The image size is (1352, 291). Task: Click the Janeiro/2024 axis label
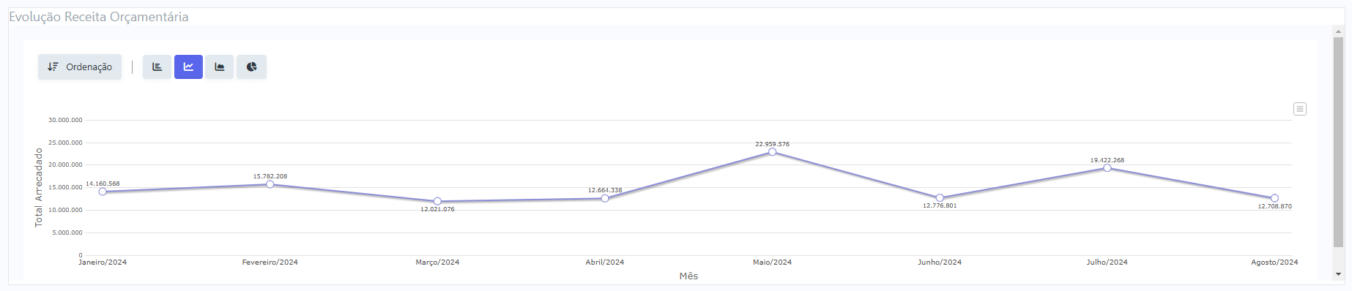click(x=103, y=262)
